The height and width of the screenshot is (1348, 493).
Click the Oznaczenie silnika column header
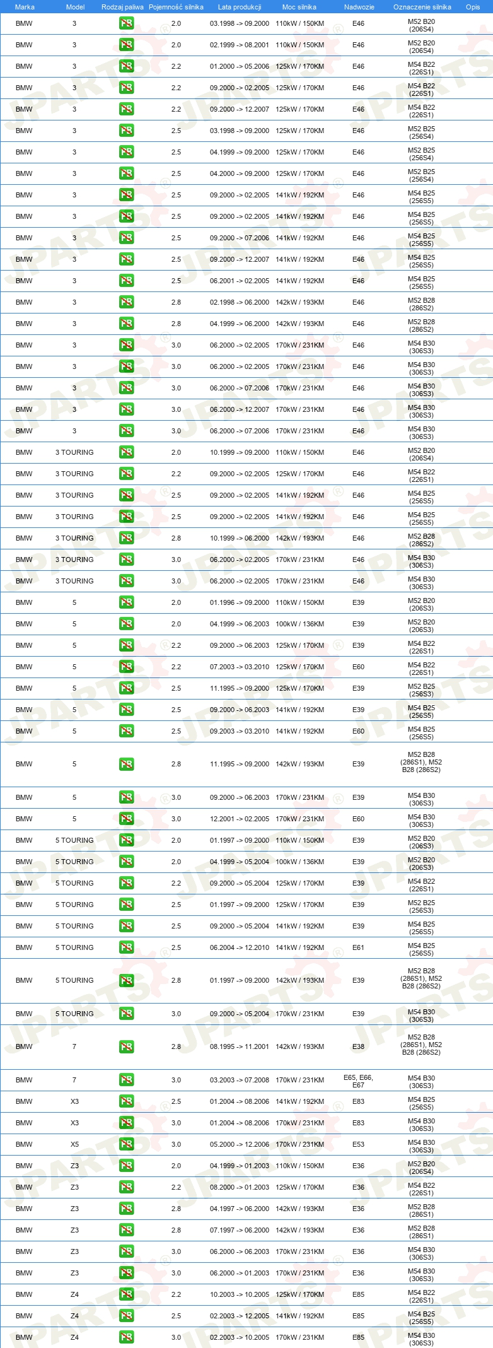click(x=422, y=7)
